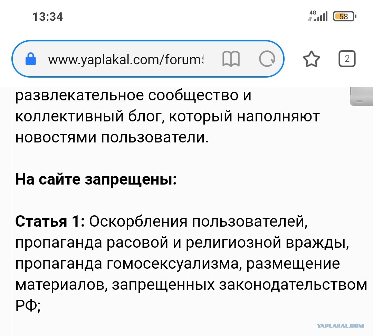This screenshot has height=336, width=373.
Task: Bookmark page with the star icon
Action: (312, 59)
